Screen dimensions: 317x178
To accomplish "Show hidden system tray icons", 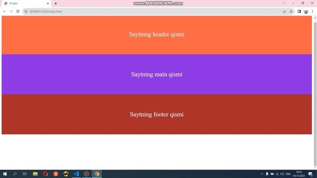I will (x=262, y=174).
